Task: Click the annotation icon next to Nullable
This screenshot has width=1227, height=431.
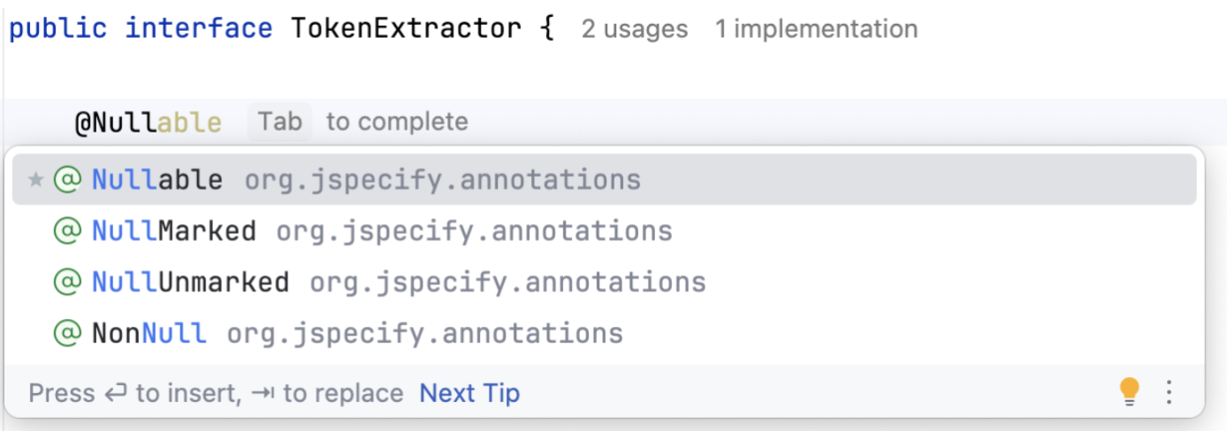Action: [67, 180]
